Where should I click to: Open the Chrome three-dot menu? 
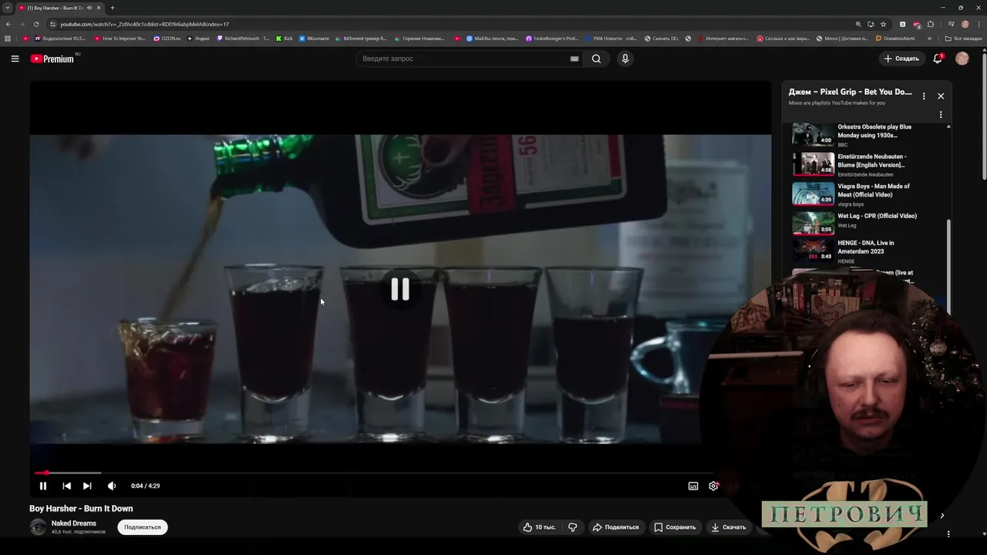[979, 24]
